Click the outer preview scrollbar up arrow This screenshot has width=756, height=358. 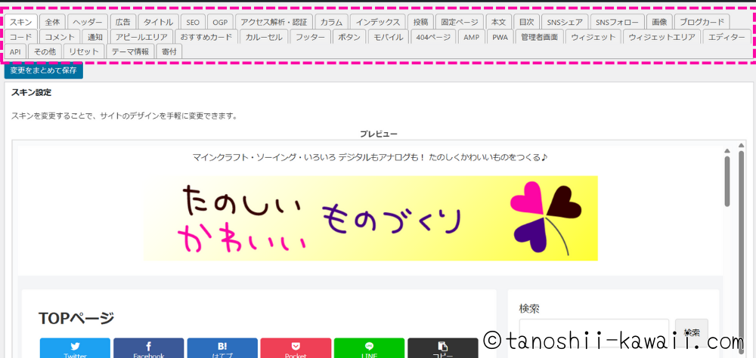pyautogui.click(x=742, y=146)
